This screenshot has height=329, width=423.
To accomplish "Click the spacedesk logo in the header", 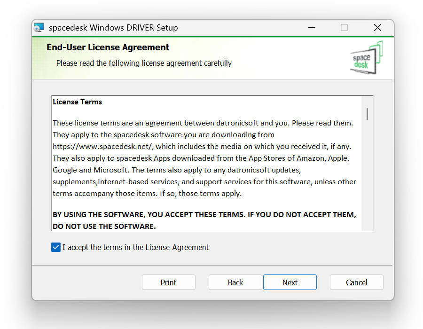I will 366,57.
